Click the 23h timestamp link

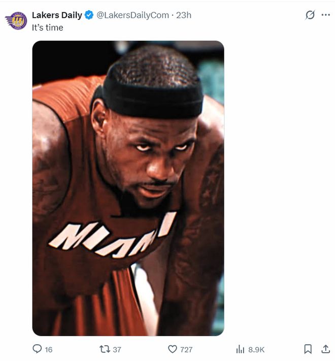tap(184, 15)
